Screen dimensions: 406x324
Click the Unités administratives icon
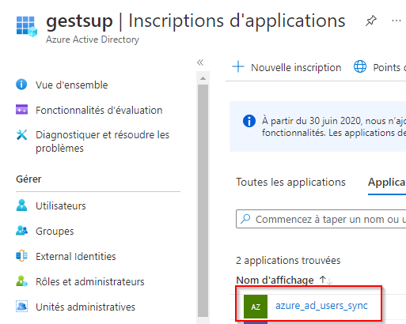pos(21,307)
